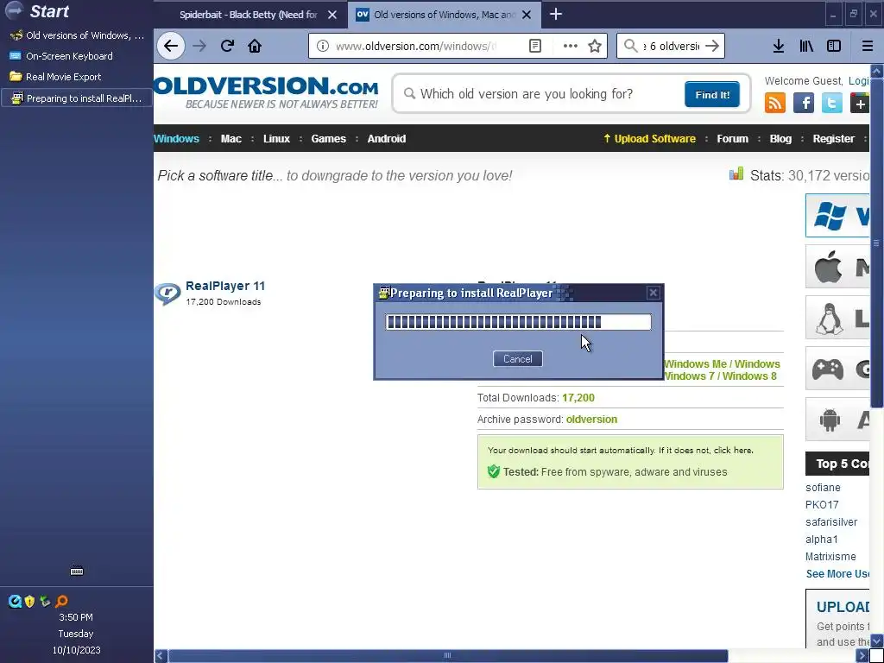Switch to Old versions of Windows taskbar item
Viewport: 884px width, 663px height.
point(77,35)
